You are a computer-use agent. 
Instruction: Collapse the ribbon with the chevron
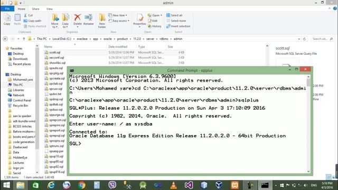tap(330, 8)
